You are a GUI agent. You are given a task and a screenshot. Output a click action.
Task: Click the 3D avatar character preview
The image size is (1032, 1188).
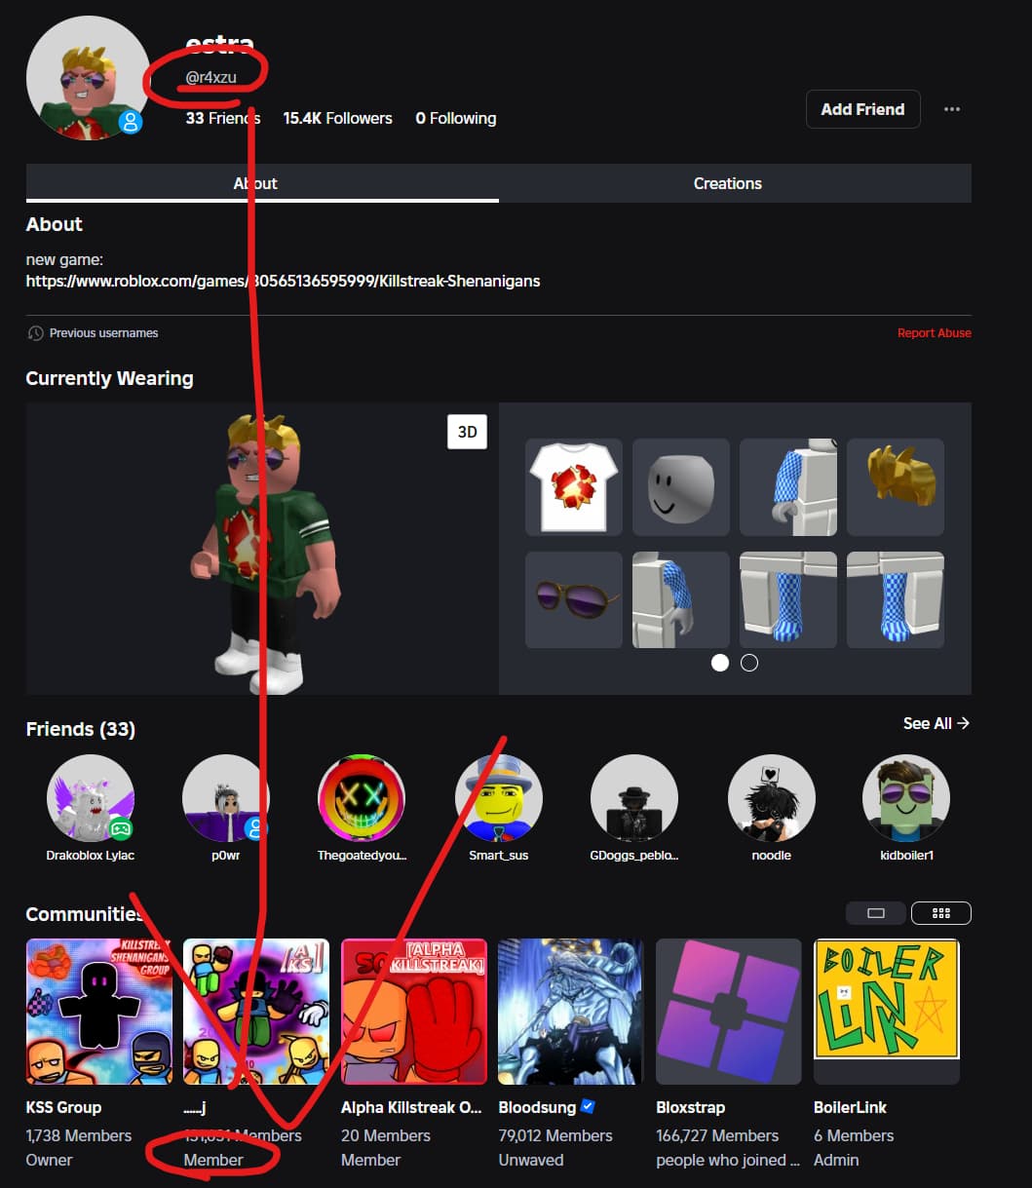262,549
